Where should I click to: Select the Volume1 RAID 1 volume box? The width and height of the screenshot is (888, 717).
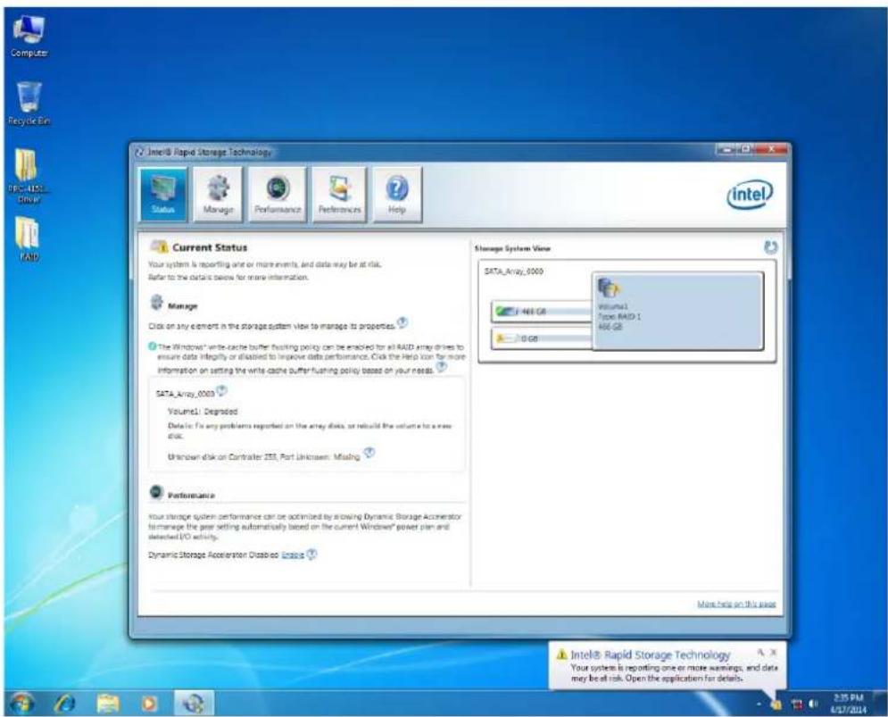[678, 311]
